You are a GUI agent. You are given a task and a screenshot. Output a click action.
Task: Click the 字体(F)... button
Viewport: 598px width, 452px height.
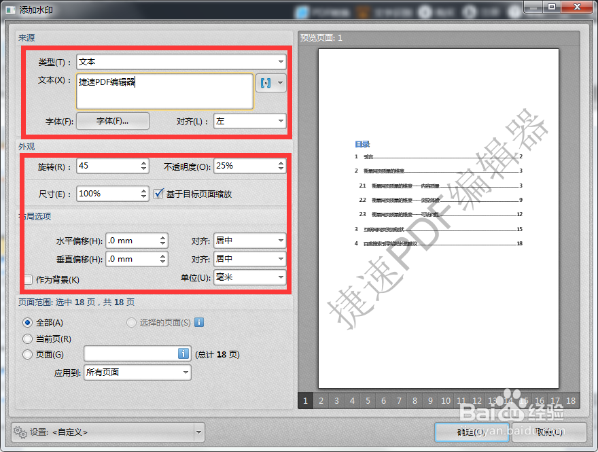coord(113,121)
